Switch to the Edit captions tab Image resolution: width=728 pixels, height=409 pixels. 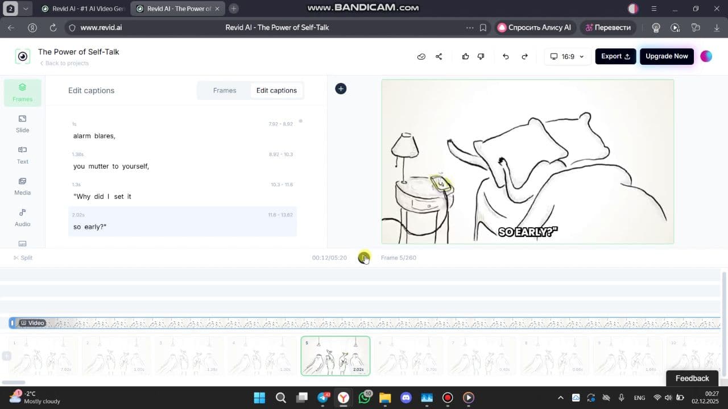[x=276, y=90]
